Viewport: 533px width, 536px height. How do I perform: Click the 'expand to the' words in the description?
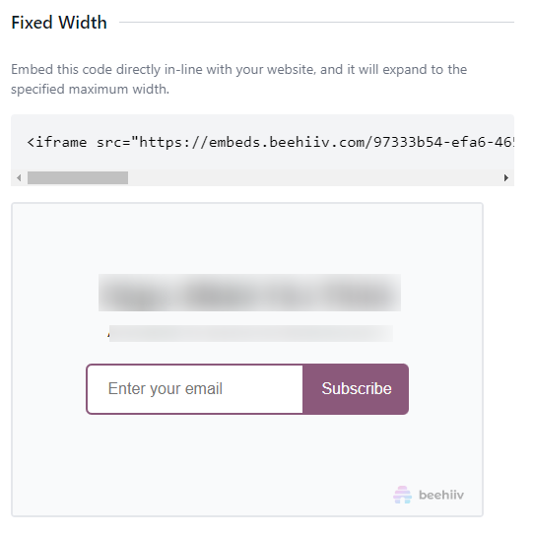tap(425, 69)
